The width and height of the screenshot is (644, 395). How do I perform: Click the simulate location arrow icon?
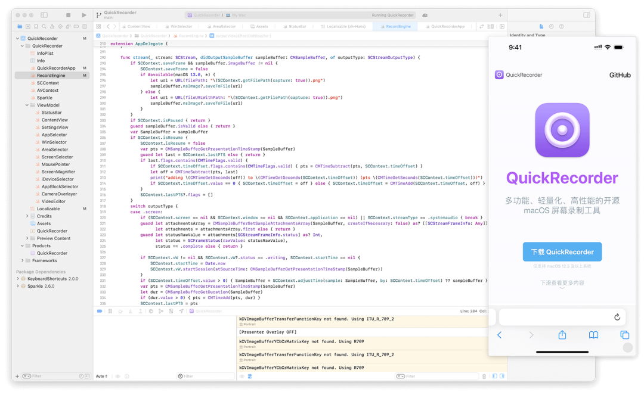click(181, 312)
